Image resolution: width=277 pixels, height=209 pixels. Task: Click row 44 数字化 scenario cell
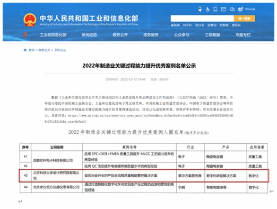coord(257,187)
